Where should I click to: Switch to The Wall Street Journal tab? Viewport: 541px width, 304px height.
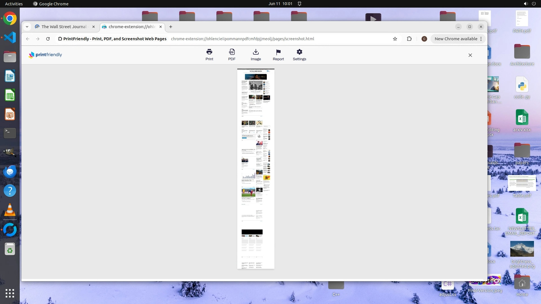[x=64, y=27]
